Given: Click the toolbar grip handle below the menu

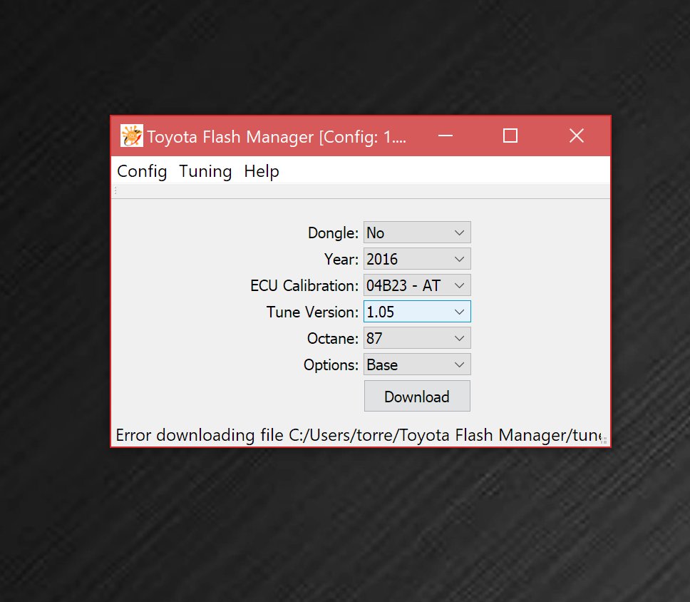Looking at the screenshot, I should coord(115,190).
